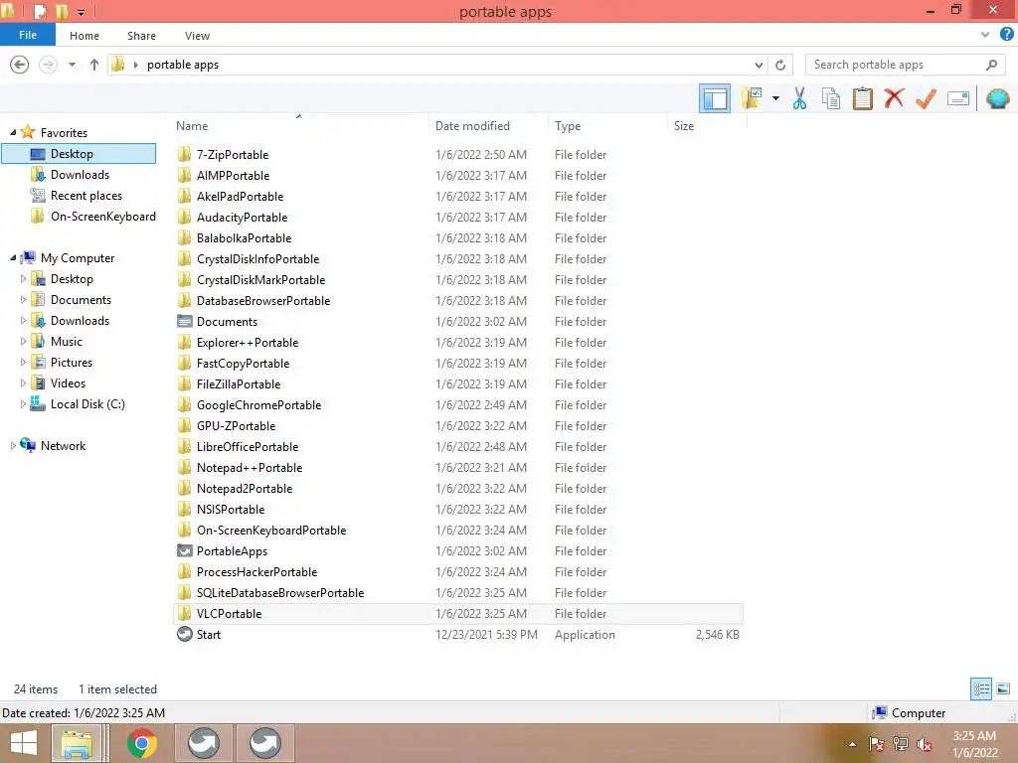Click the Refresh button in address bar
Viewport: 1018px width, 763px height.
click(780, 65)
